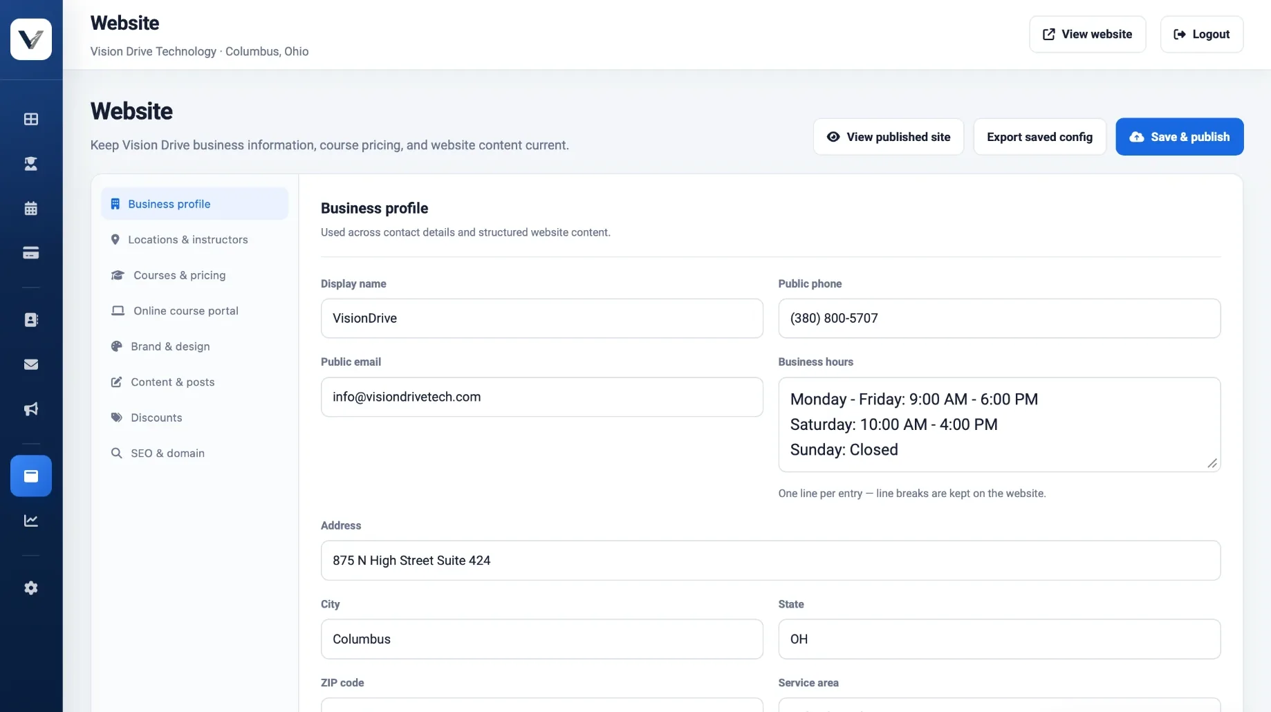Click the subtitle 'Vision Drive Technology · Columbus, Ohio'

pos(199,51)
